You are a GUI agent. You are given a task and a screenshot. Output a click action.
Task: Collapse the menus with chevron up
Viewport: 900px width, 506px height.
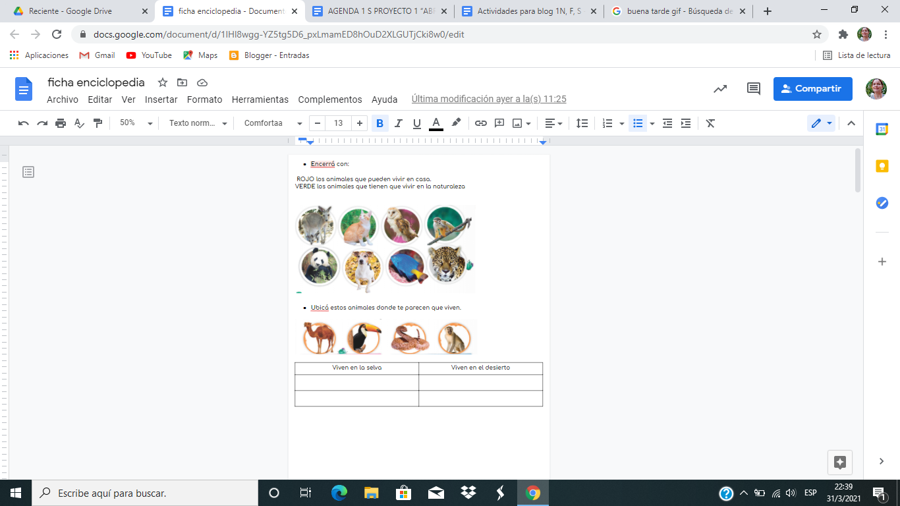pos(851,123)
